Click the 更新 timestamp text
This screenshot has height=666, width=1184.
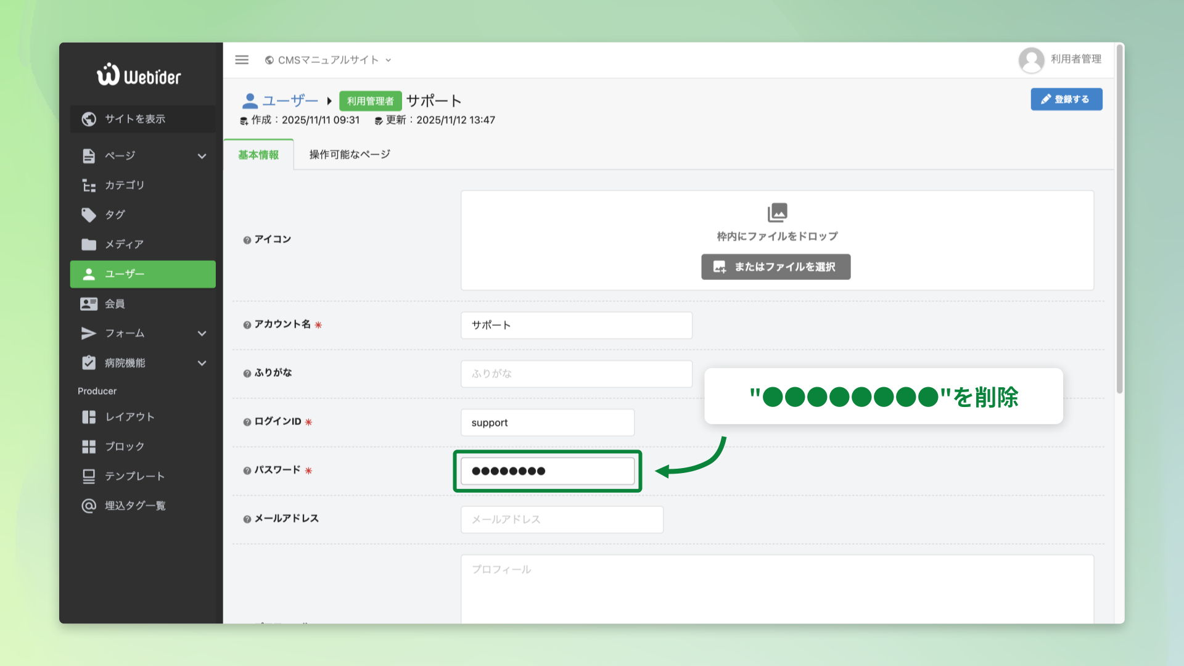click(440, 120)
